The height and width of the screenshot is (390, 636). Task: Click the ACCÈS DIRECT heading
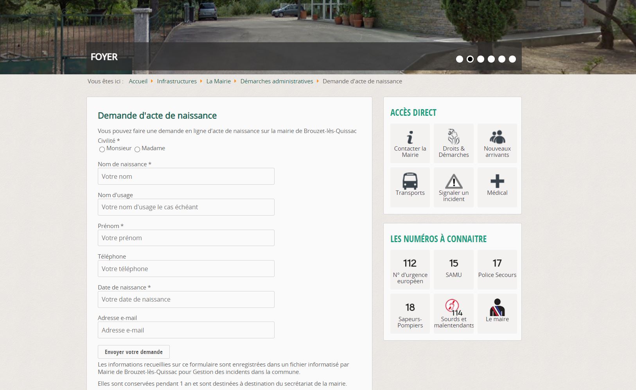click(x=413, y=113)
